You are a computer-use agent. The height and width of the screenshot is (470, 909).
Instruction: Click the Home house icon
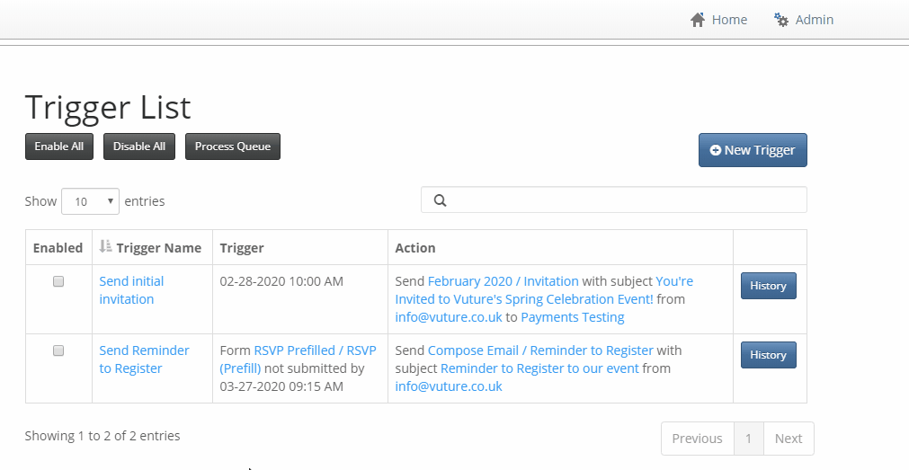[698, 20]
